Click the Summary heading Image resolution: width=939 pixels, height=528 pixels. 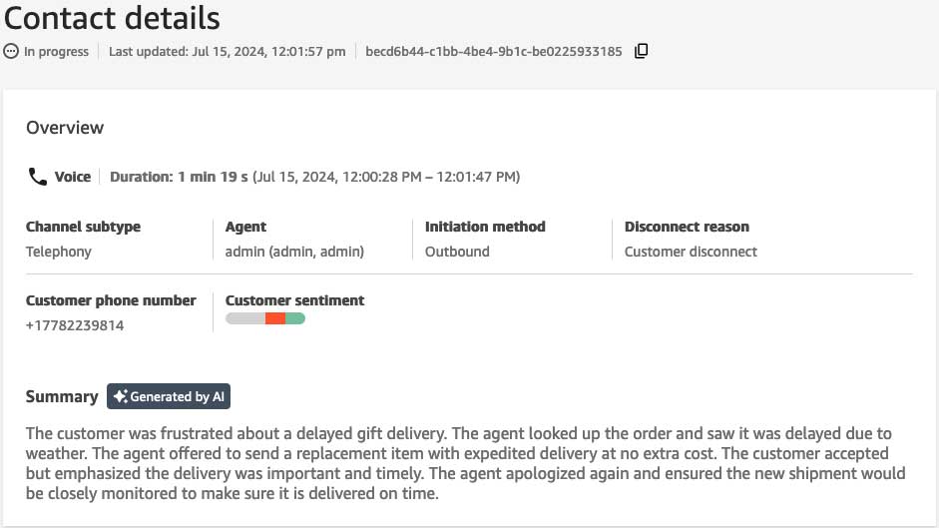[62, 396]
